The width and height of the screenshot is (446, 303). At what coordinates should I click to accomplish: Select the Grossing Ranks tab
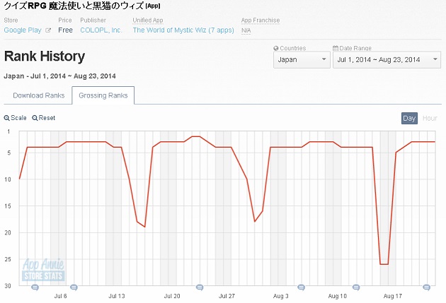(x=103, y=95)
